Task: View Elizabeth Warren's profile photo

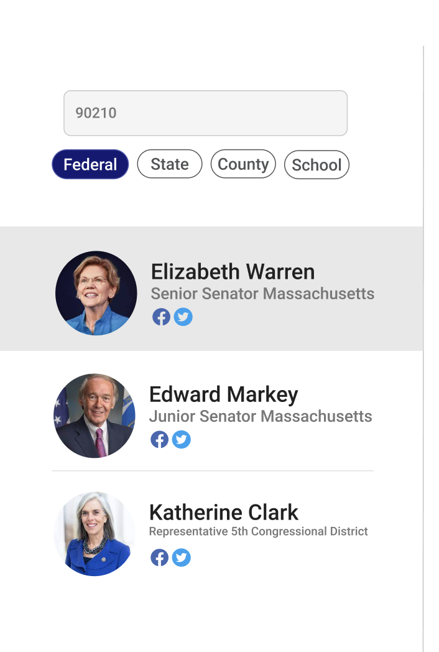Action: point(96,293)
